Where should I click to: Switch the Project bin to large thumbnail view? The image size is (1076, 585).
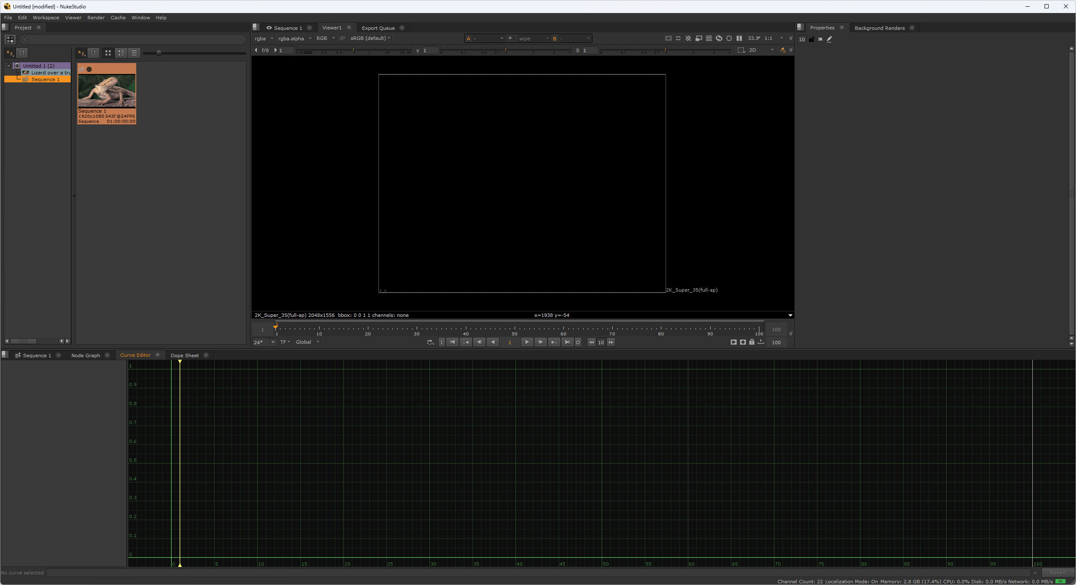[108, 53]
